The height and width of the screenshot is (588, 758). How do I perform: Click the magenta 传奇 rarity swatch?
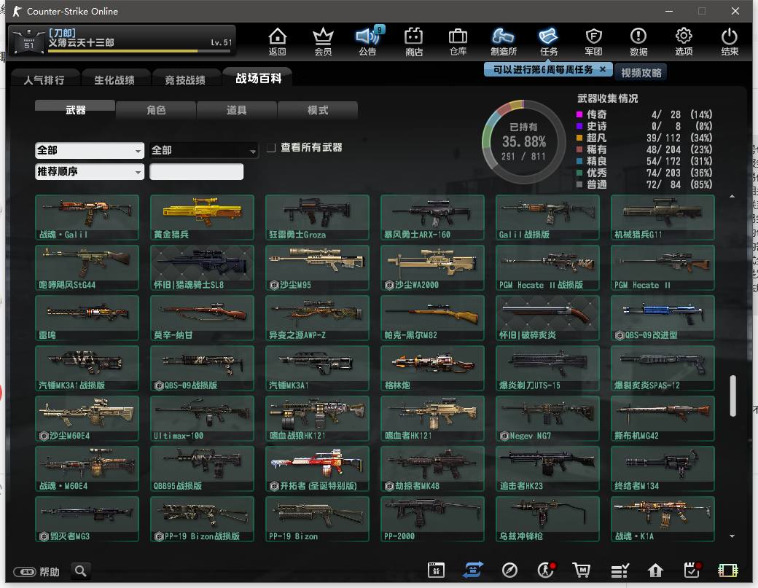(x=579, y=114)
